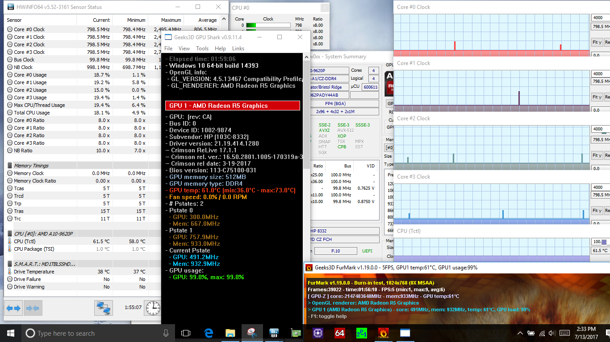Click the Sensor column header in HWiNFO
Viewport: 610px width, 342px height.
coord(41,20)
